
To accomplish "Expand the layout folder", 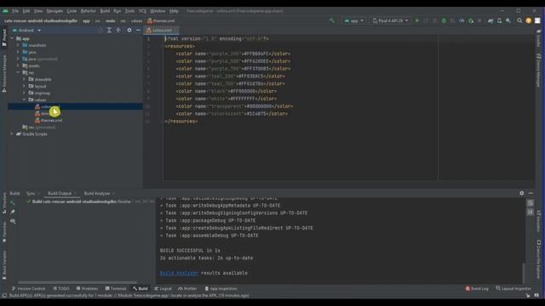I will (x=24, y=86).
